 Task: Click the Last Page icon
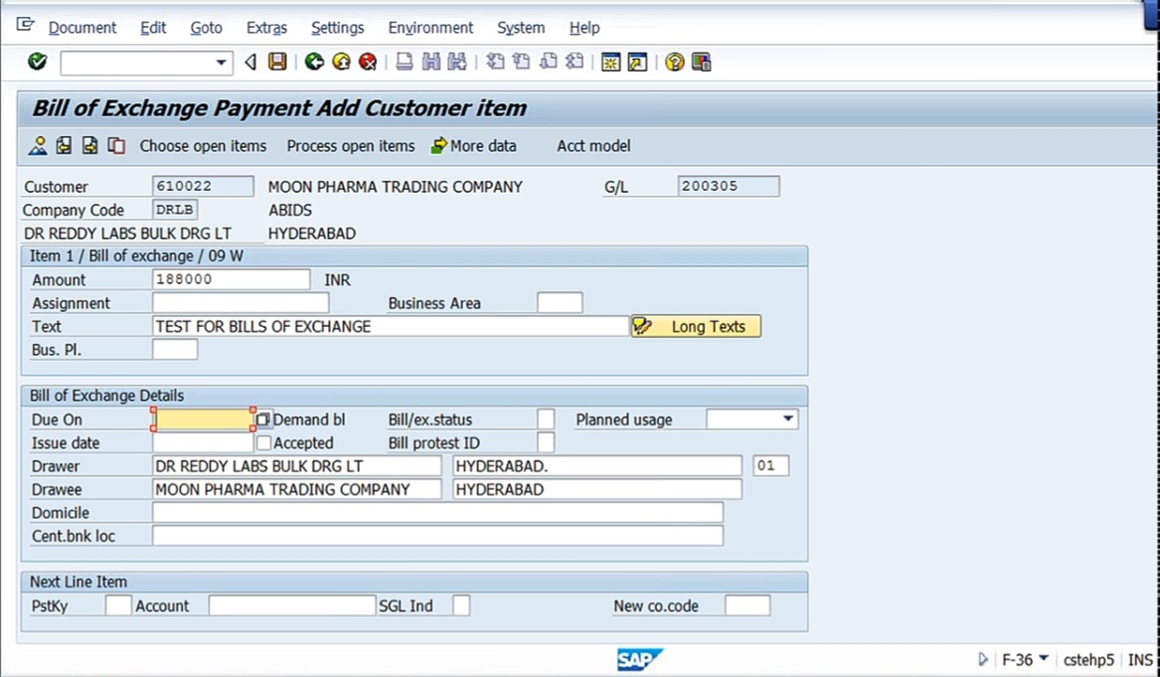(575, 63)
